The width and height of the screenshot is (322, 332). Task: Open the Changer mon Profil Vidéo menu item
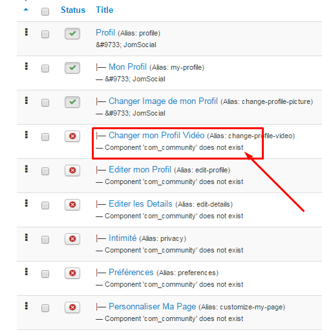click(156, 136)
